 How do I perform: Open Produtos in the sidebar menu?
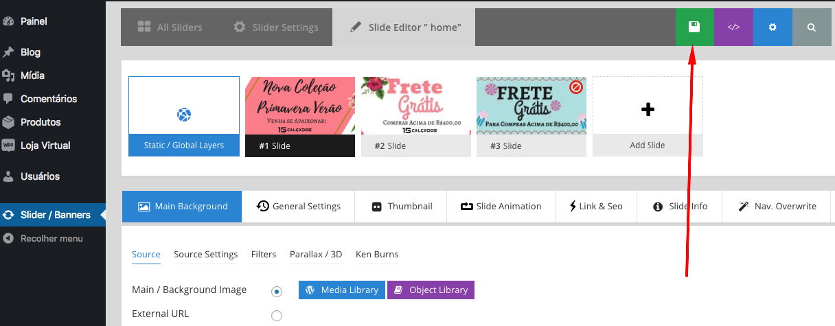[41, 122]
